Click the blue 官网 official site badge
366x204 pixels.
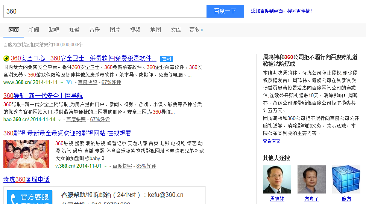point(166,59)
